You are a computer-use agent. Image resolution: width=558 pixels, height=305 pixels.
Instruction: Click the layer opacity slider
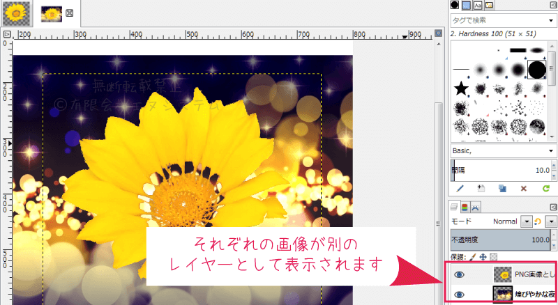pos(500,240)
